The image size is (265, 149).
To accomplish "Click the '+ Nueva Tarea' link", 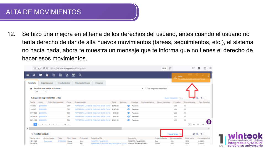I will [172, 134].
